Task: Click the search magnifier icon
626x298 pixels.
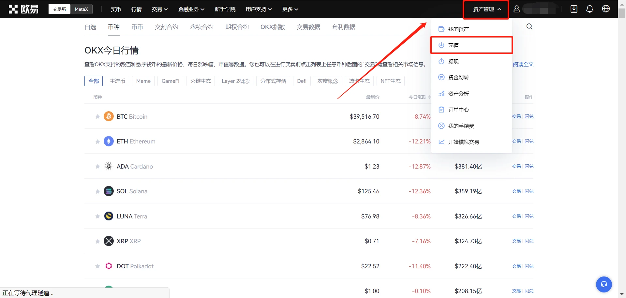Action: pos(529,27)
